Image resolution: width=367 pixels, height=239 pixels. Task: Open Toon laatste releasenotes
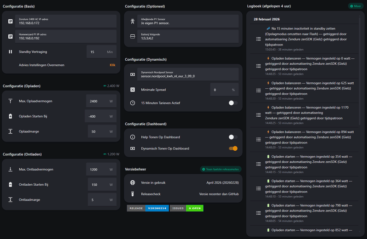221,169
